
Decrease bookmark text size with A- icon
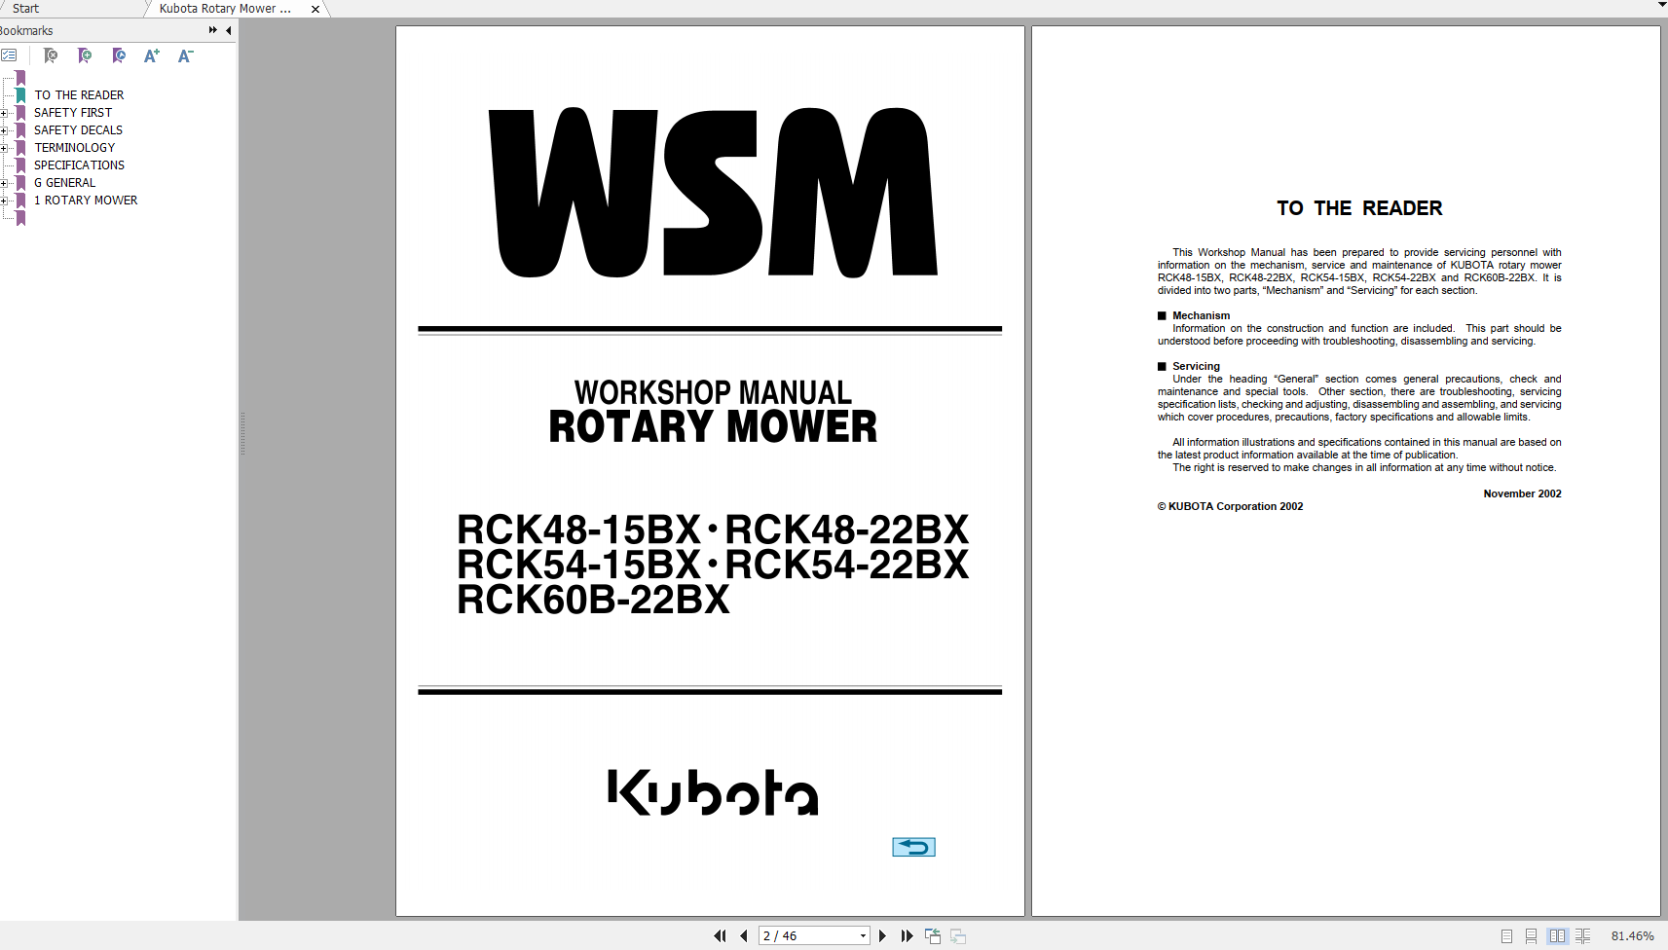184,55
